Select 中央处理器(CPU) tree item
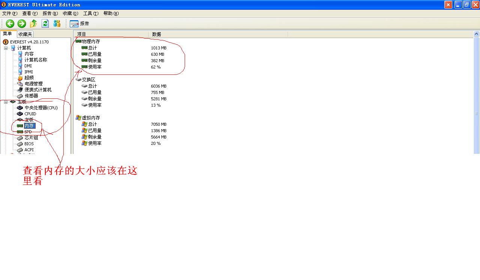 point(41,108)
